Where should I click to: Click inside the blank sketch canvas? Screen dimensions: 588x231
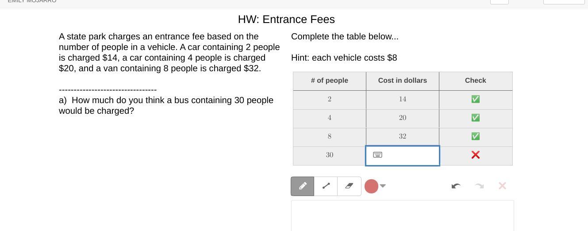[x=402, y=216]
